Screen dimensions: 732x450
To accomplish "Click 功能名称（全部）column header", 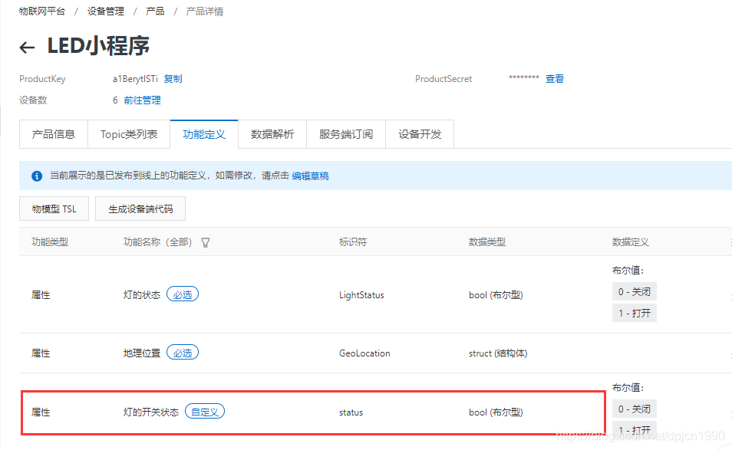I will coord(158,242).
